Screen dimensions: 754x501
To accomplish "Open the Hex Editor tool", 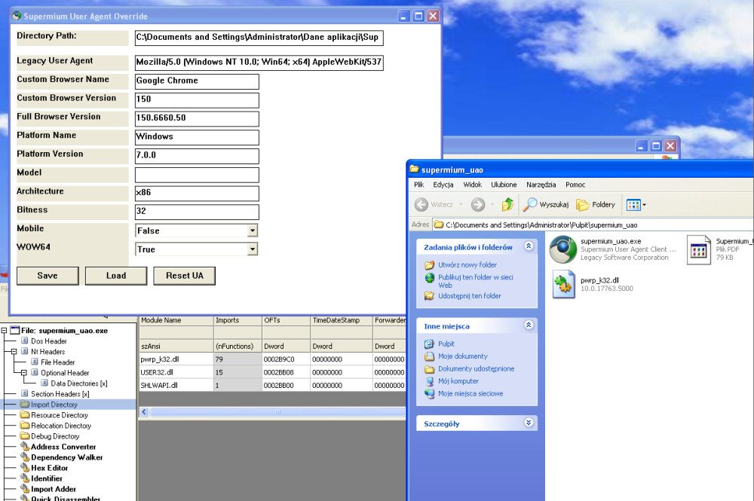I will [x=50, y=468].
